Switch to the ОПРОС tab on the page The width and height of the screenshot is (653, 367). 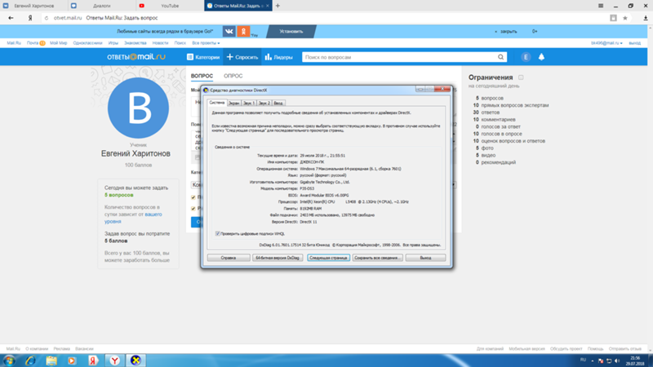click(233, 76)
